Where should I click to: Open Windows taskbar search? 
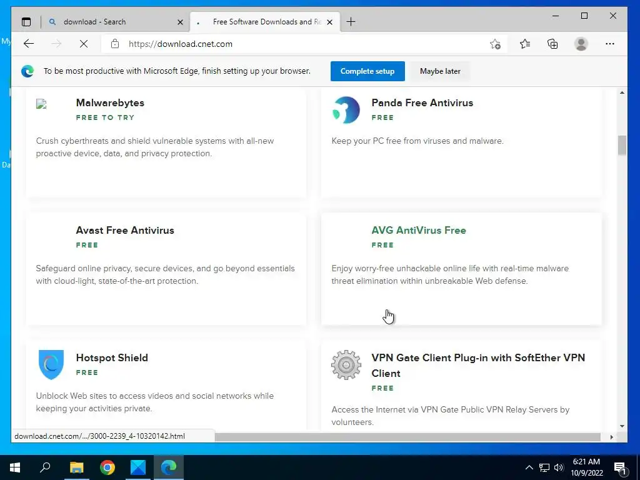45,467
